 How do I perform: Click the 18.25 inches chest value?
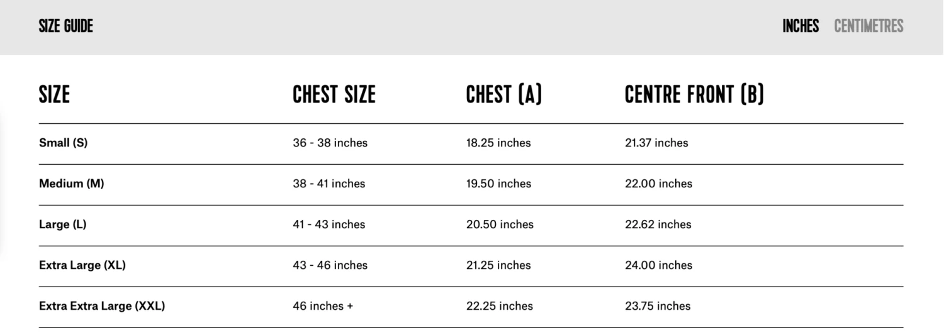(x=498, y=143)
